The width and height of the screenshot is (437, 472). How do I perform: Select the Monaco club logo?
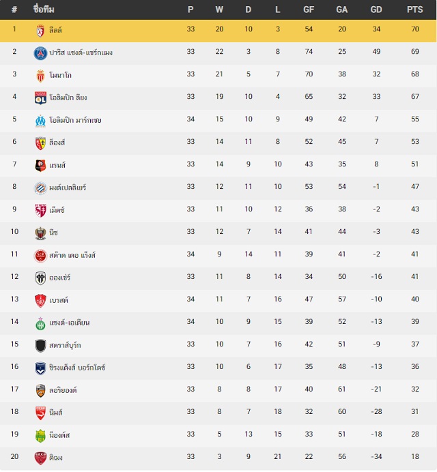(40, 76)
